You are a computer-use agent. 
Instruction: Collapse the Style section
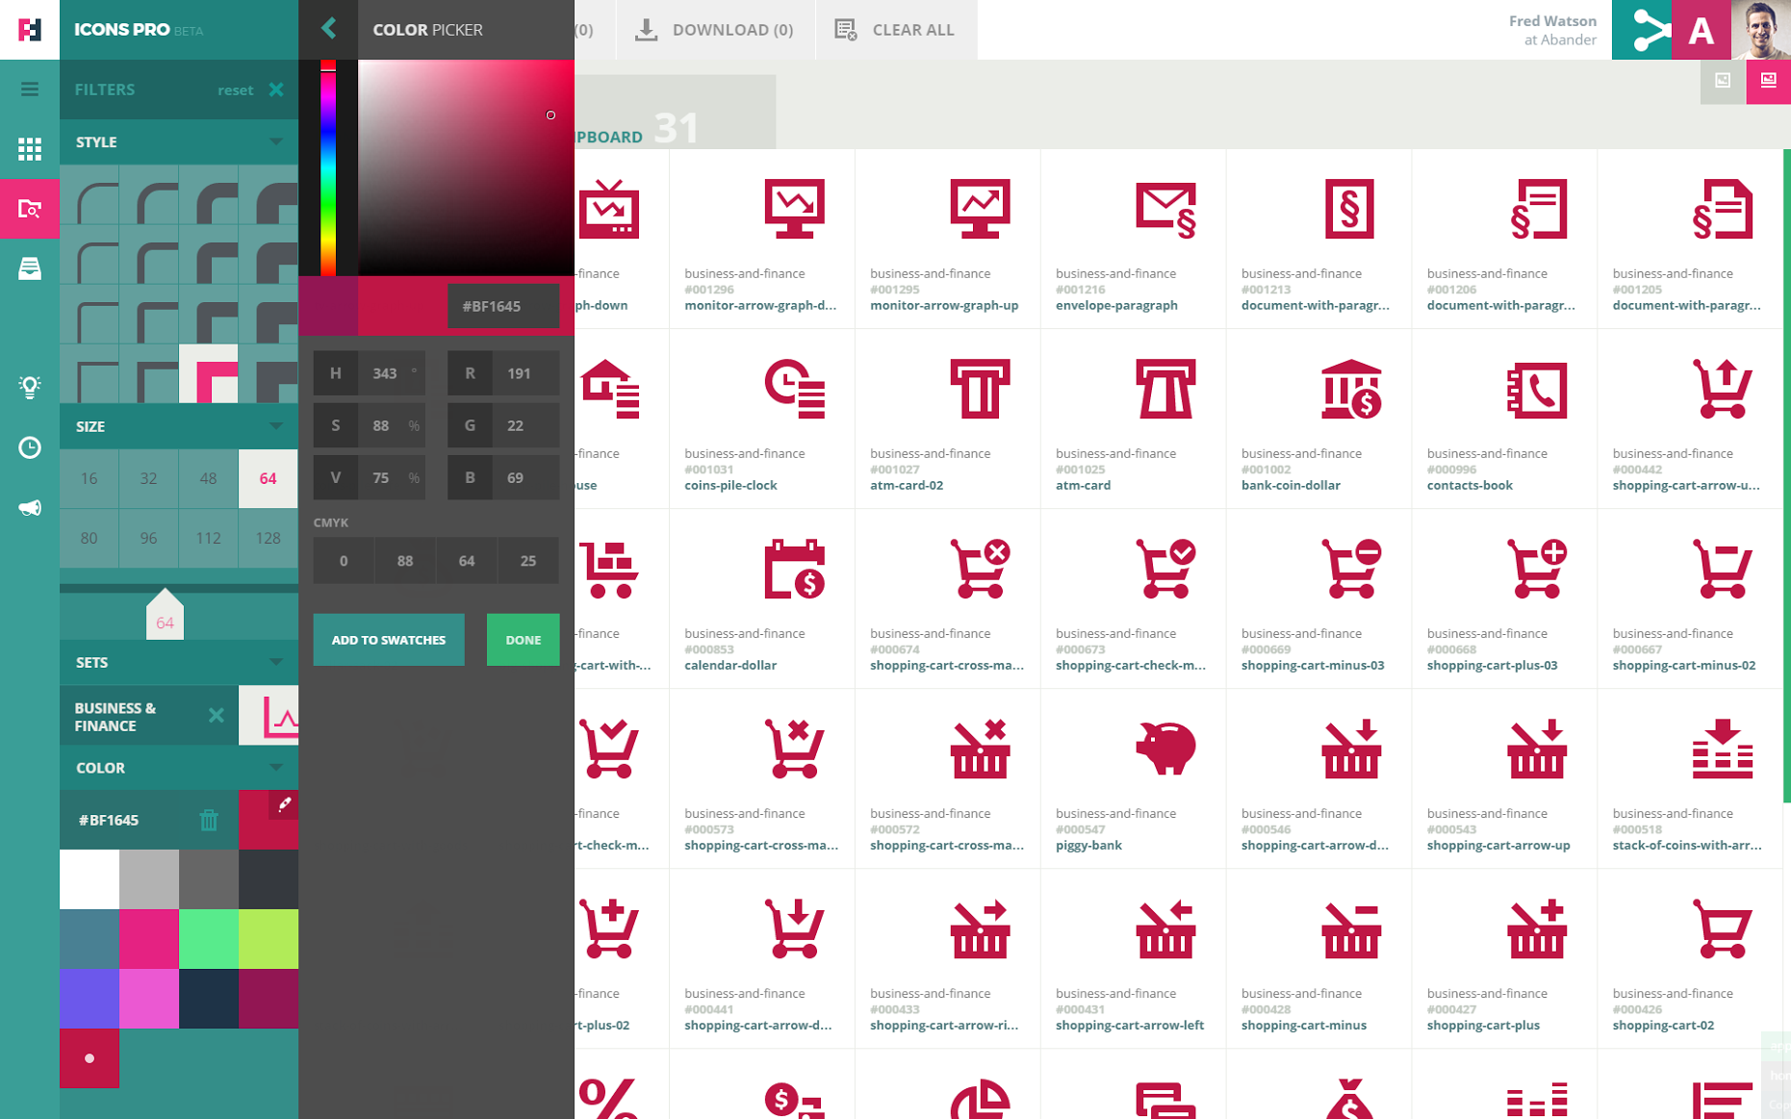[x=276, y=141]
